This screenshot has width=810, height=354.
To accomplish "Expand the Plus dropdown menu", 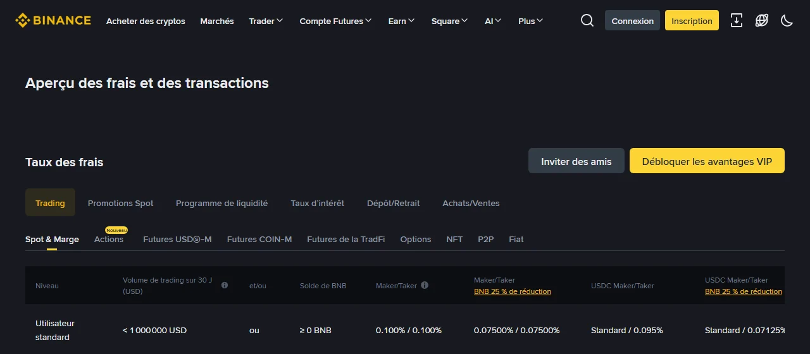I will (530, 21).
